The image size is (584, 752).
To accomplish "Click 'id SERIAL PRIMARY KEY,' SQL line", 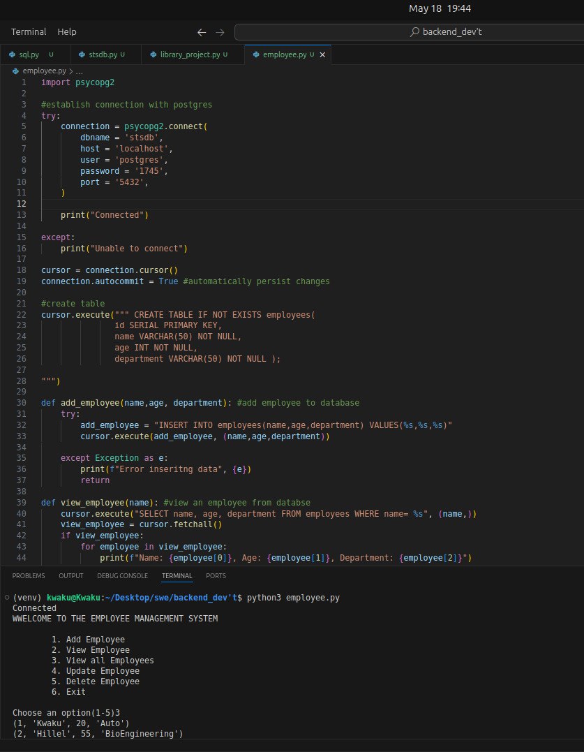I will point(168,325).
